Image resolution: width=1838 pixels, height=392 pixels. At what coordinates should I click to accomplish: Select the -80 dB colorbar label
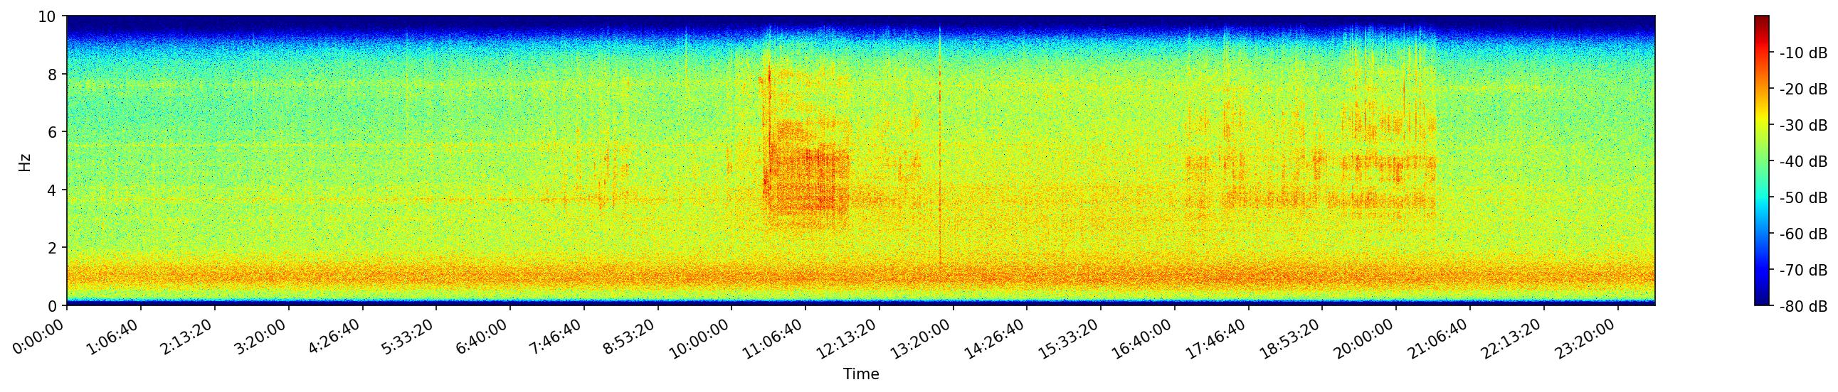[x=1802, y=307]
